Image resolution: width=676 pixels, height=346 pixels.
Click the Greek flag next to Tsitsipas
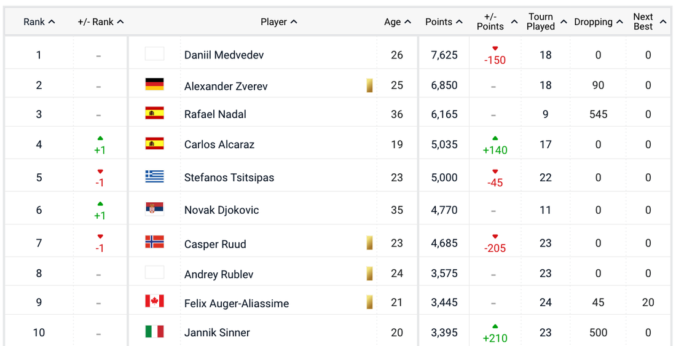point(154,176)
